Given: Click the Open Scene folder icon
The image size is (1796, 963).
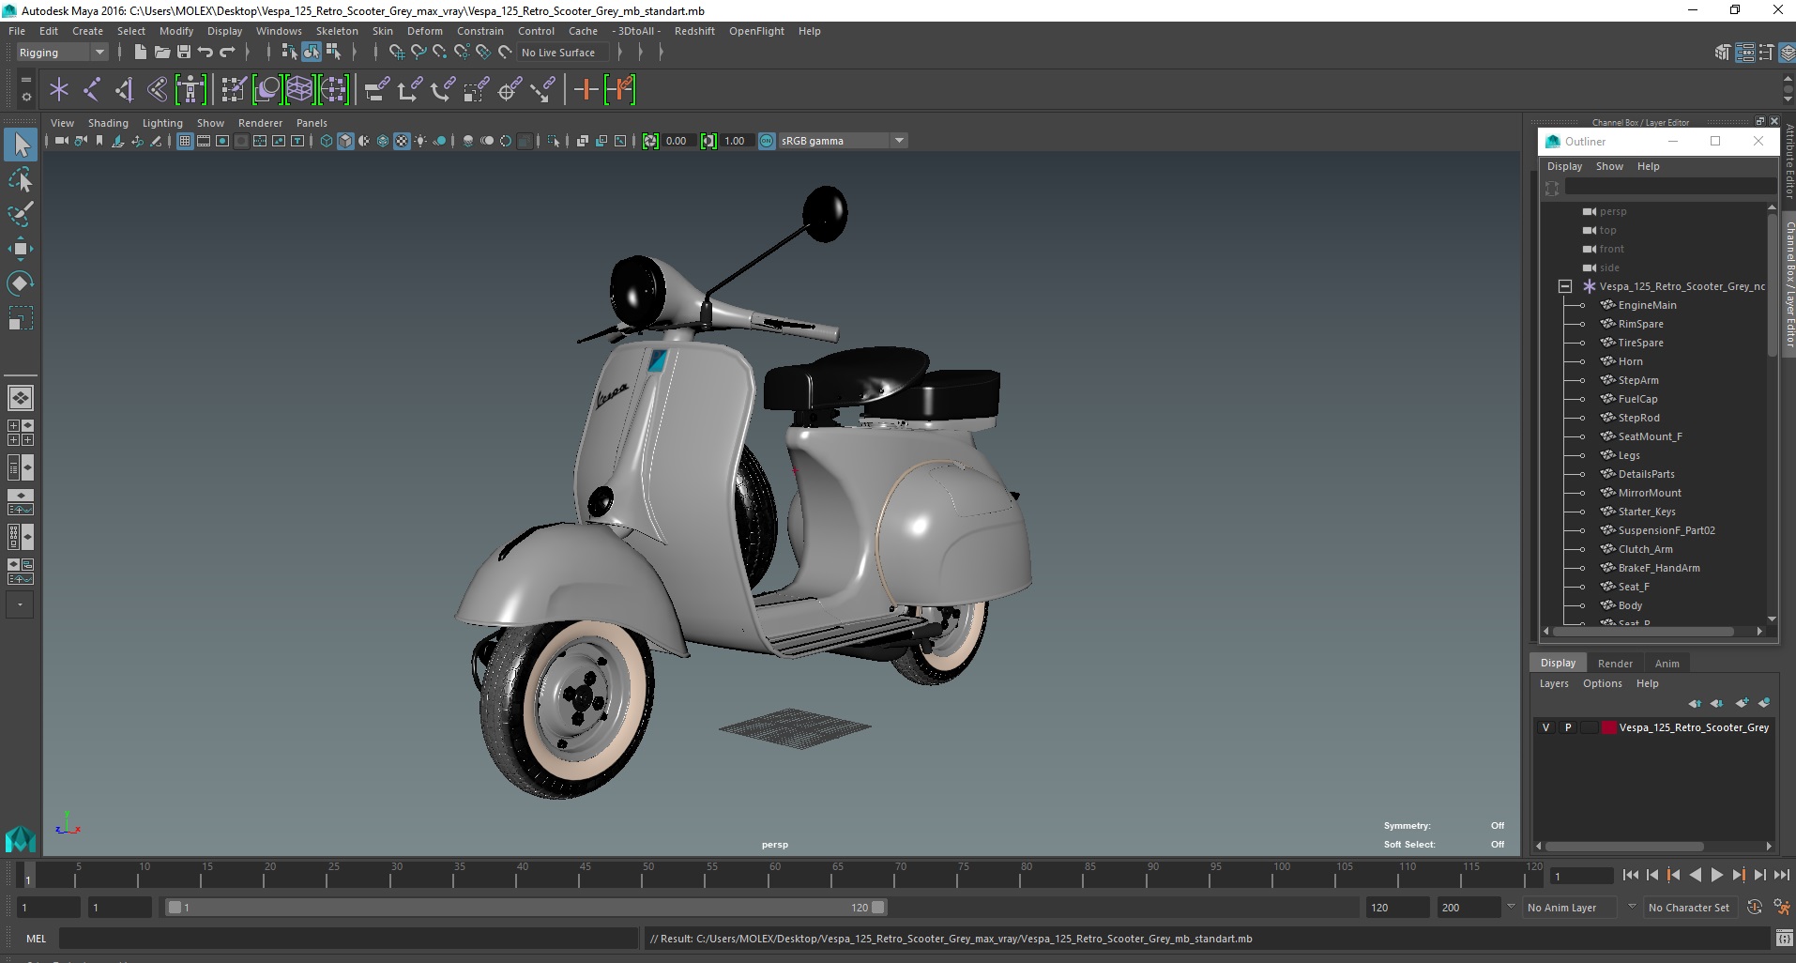Looking at the screenshot, I should (x=161, y=53).
